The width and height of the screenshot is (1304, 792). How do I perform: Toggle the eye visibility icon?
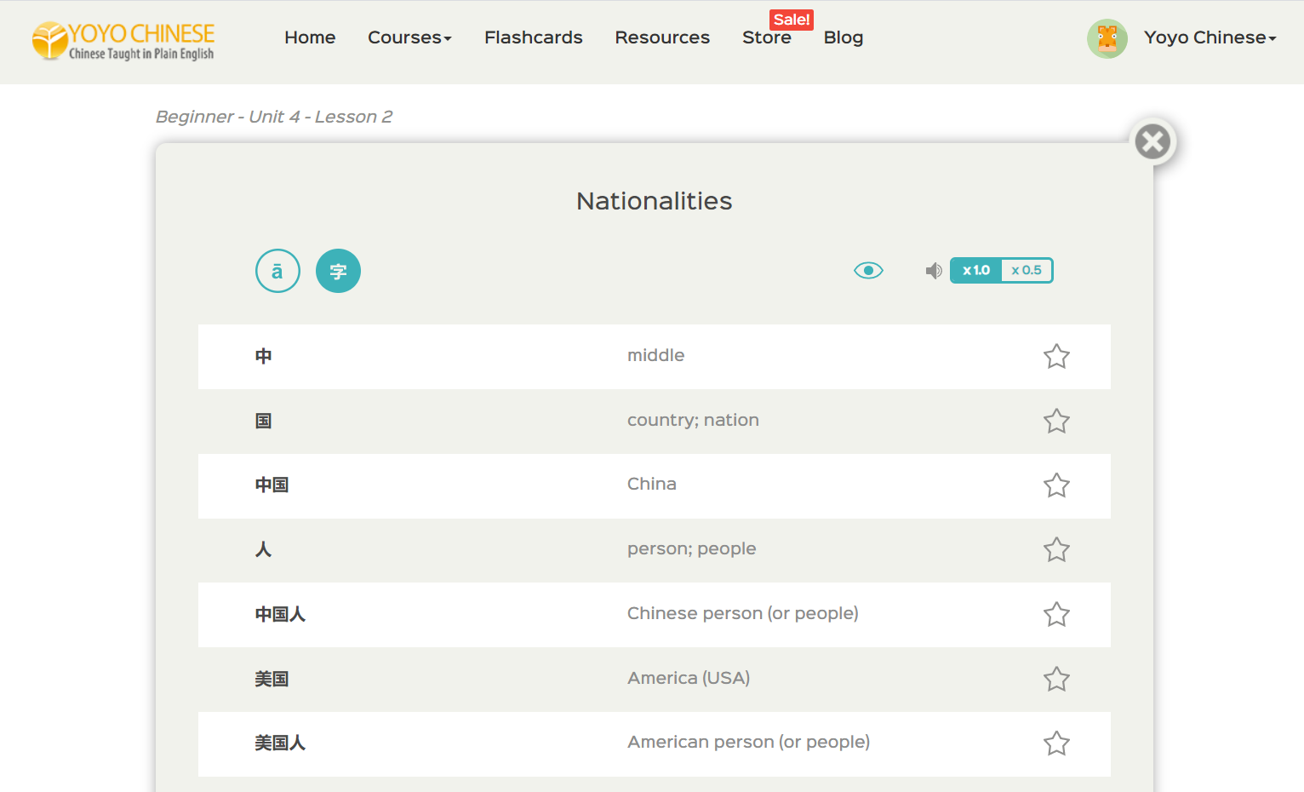pos(868,271)
